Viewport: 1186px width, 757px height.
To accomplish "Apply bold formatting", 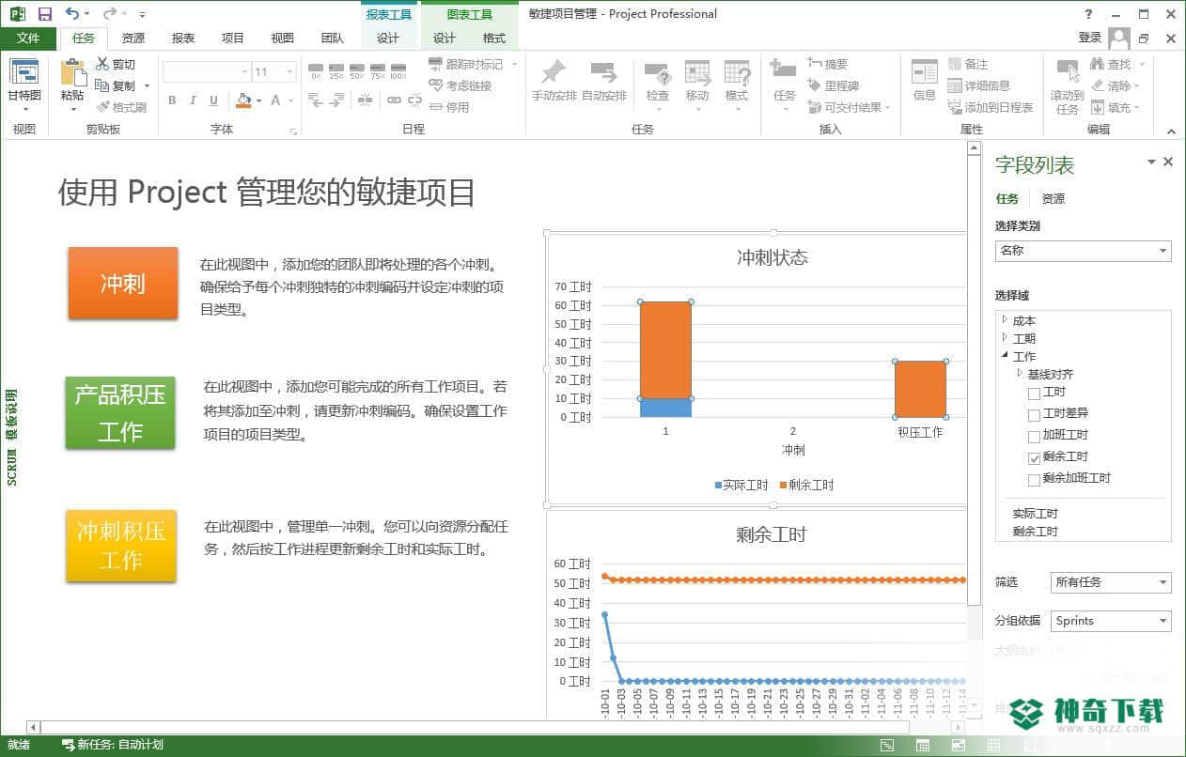I will tap(172, 100).
